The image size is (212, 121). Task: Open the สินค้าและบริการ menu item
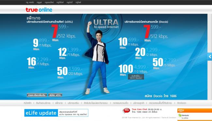(x=43, y=103)
